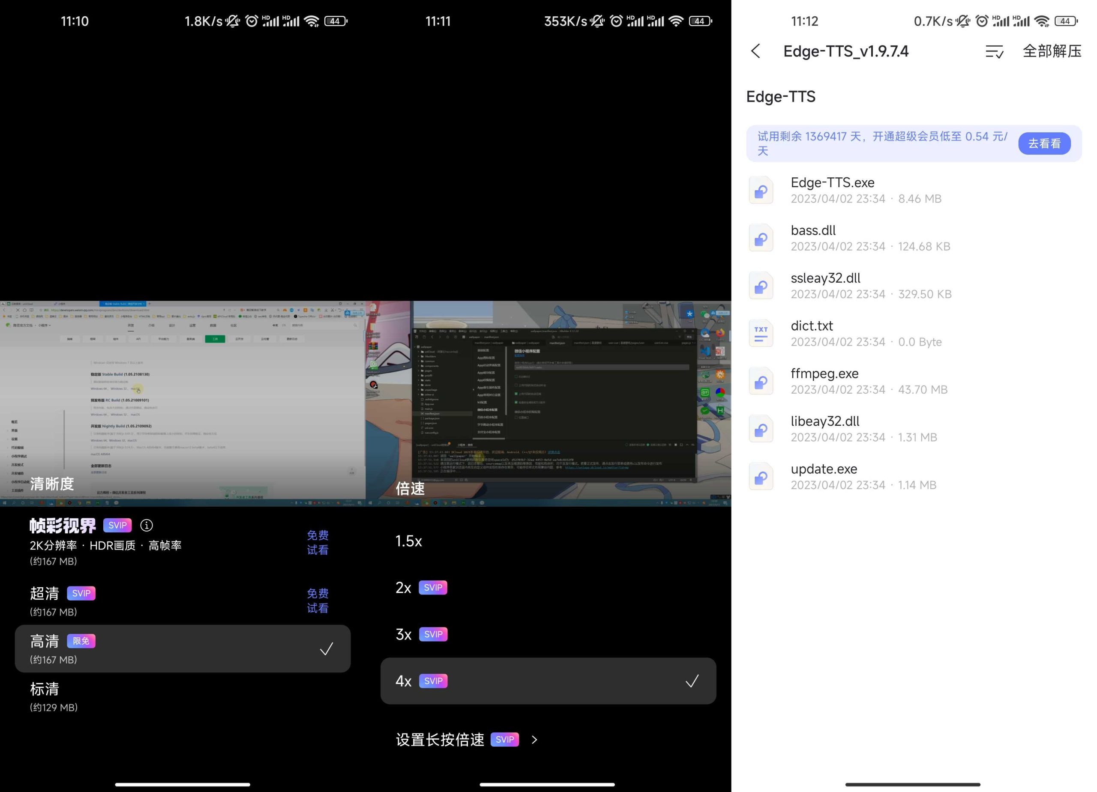Tap muted bell icon in 11:12 status bar
Viewport: 1097px width, 792px height.
coord(962,21)
